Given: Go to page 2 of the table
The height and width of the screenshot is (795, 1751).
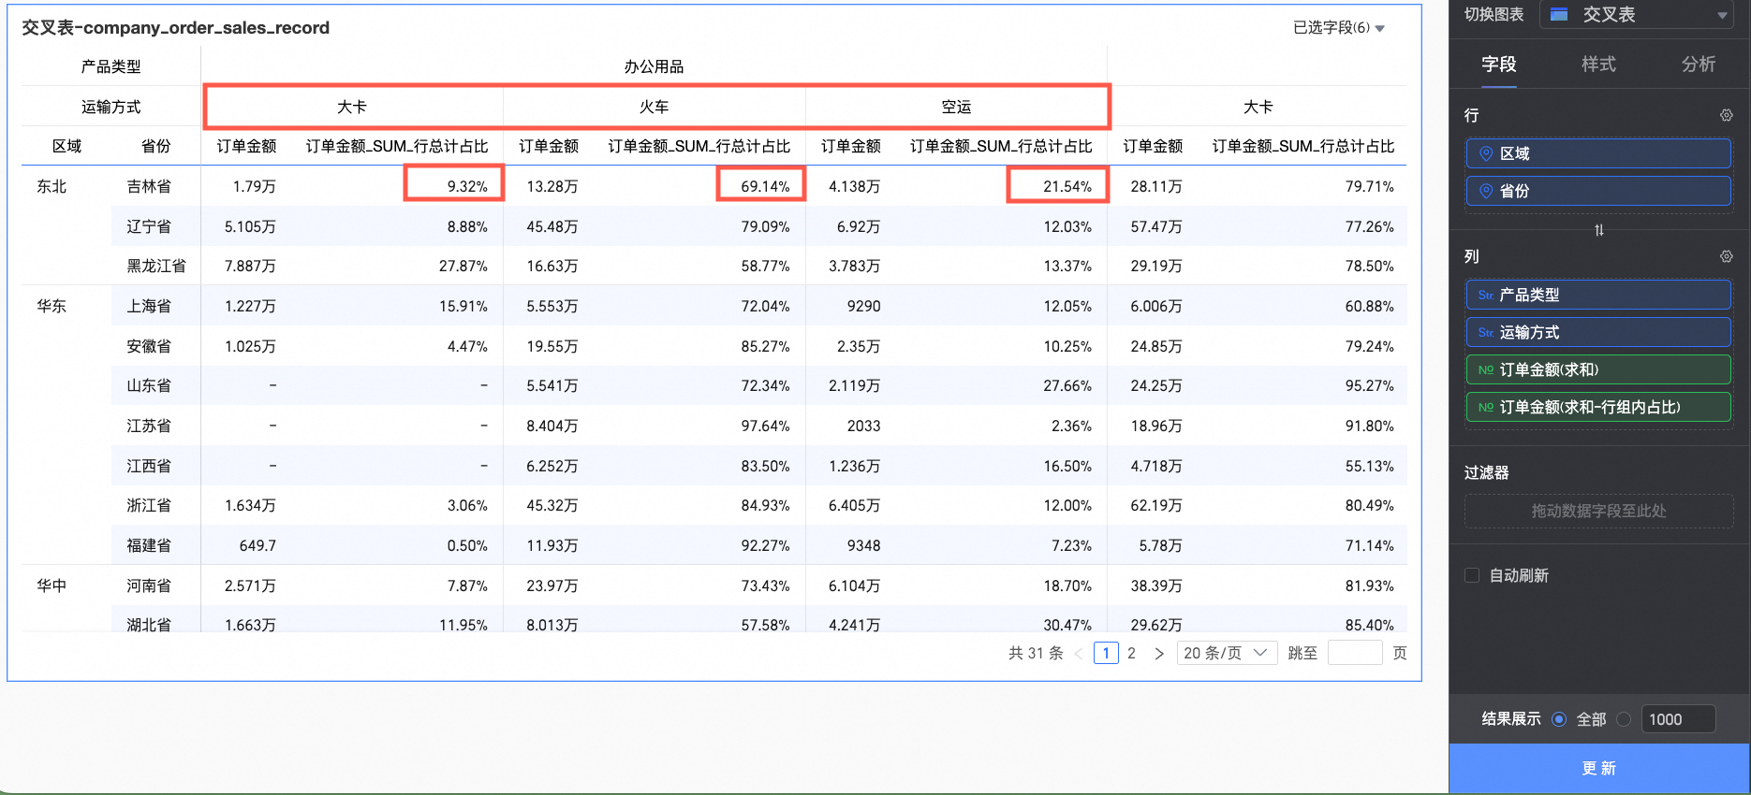Looking at the screenshot, I should point(1131,653).
